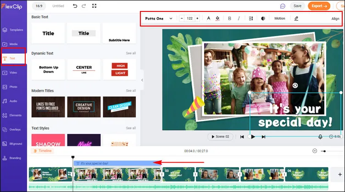This screenshot has width=345, height=192.
Task: Add the Subtitle Here text preset
Action: (x=119, y=33)
